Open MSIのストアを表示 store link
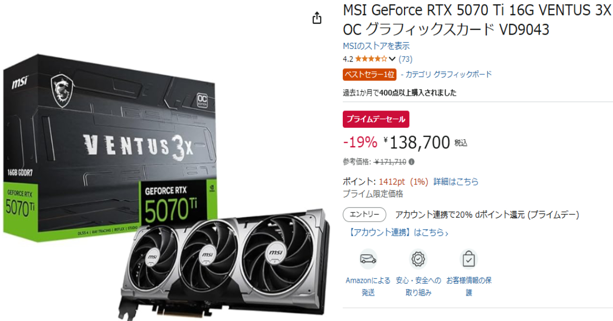The image size is (613, 321). coord(376,46)
